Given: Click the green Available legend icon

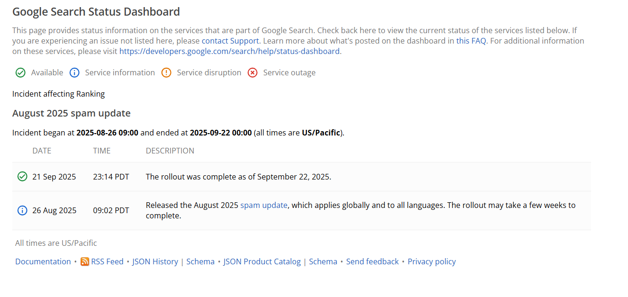Looking at the screenshot, I should click(20, 72).
